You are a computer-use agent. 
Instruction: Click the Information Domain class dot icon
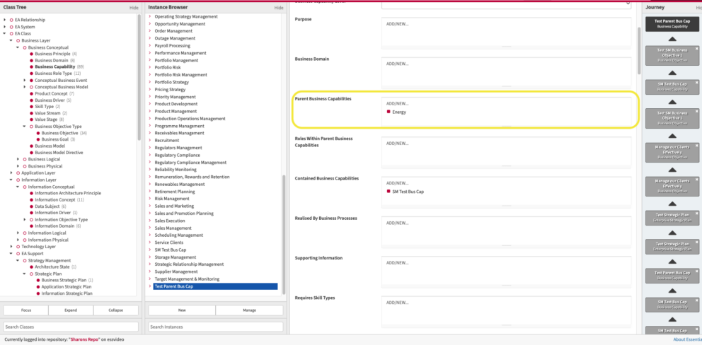pos(31,226)
